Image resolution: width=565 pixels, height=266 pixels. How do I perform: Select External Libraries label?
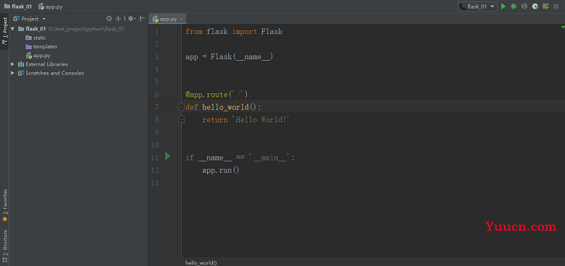[x=46, y=64]
